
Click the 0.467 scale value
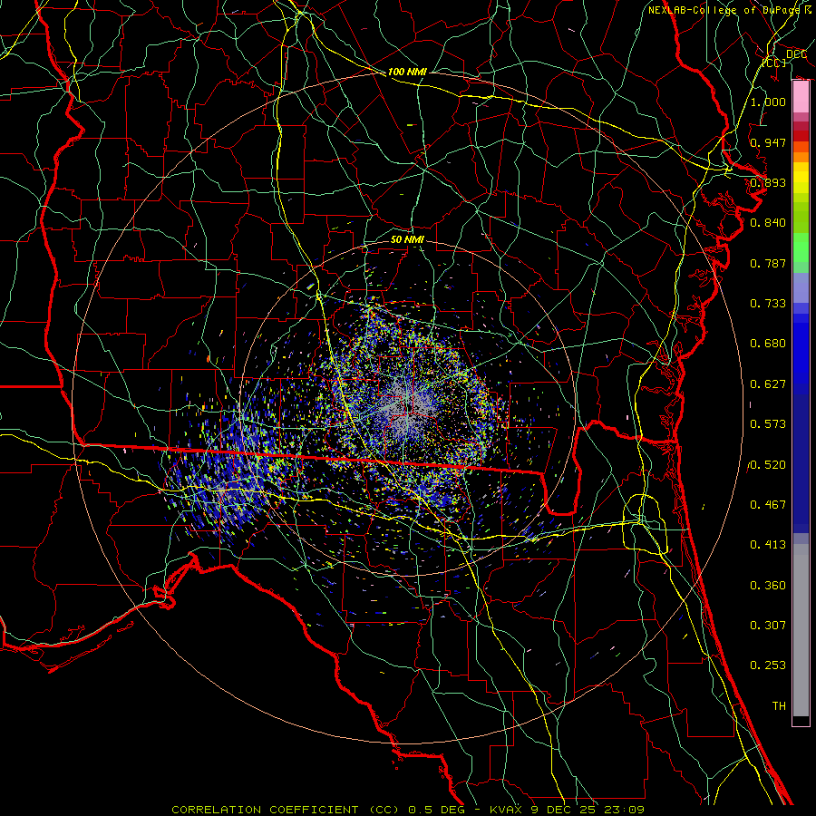point(768,505)
